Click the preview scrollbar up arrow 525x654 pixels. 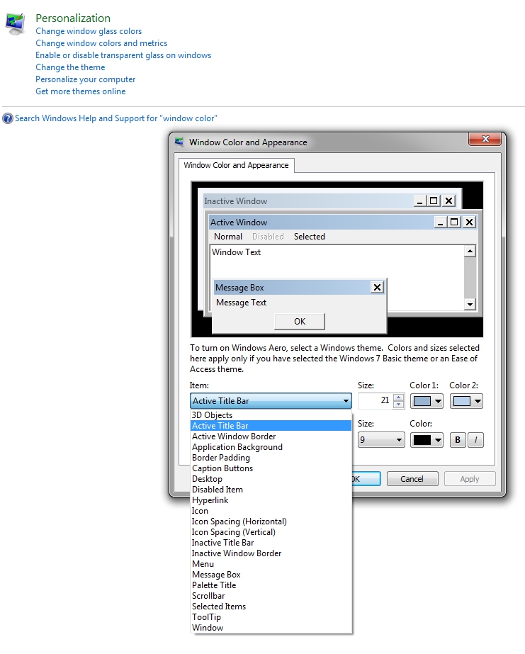point(470,251)
